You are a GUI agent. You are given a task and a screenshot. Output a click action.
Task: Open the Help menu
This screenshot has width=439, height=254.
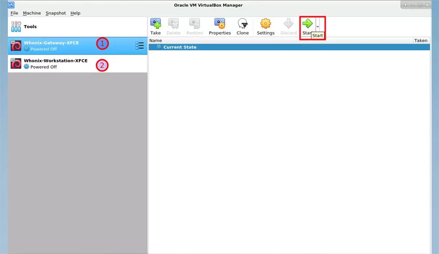click(75, 13)
